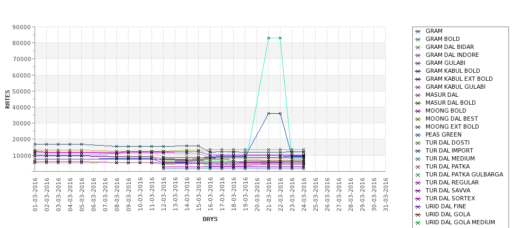518x228 pixels.
Task: Click the 70000 y-axis label
Action: pyautogui.click(x=21, y=59)
